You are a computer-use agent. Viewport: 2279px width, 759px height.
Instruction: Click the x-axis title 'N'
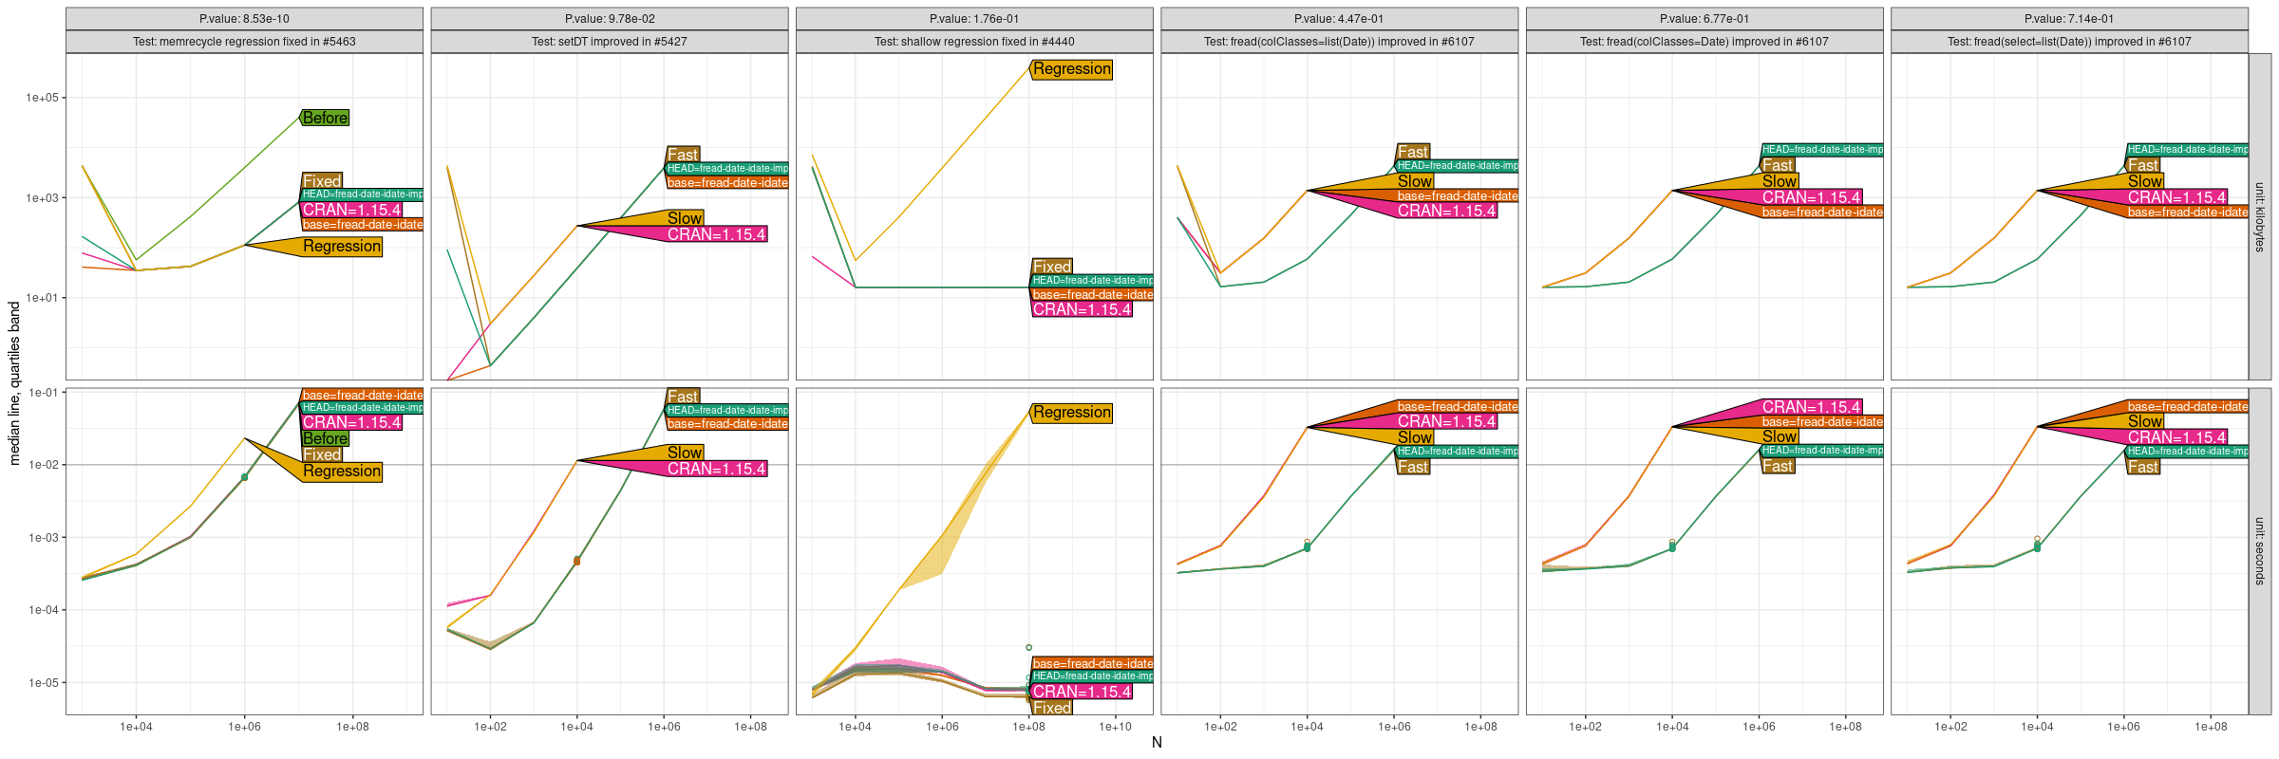(1157, 742)
